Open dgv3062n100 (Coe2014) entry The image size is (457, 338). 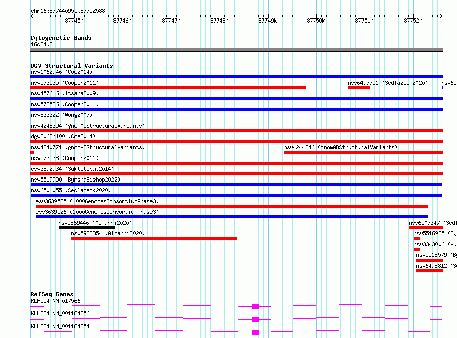pyautogui.click(x=63, y=136)
